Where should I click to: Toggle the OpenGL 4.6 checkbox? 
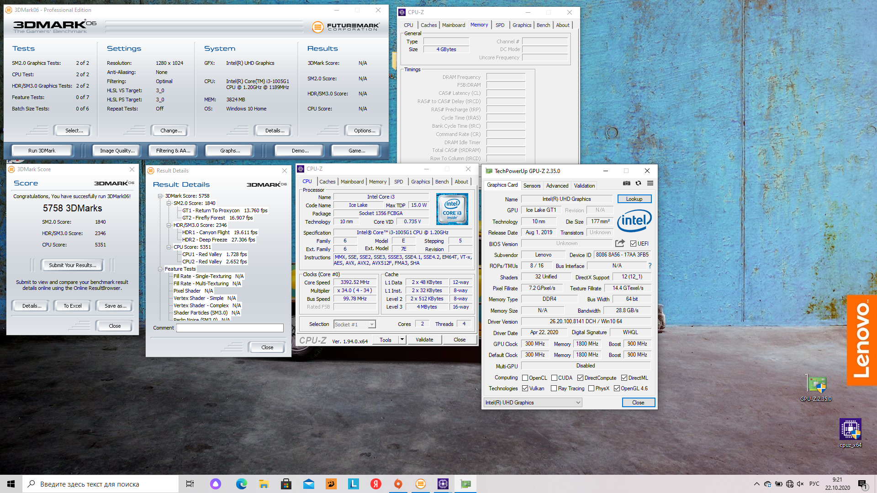[x=617, y=388]
